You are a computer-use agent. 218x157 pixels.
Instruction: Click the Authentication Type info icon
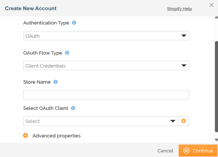tap(74, 23)
